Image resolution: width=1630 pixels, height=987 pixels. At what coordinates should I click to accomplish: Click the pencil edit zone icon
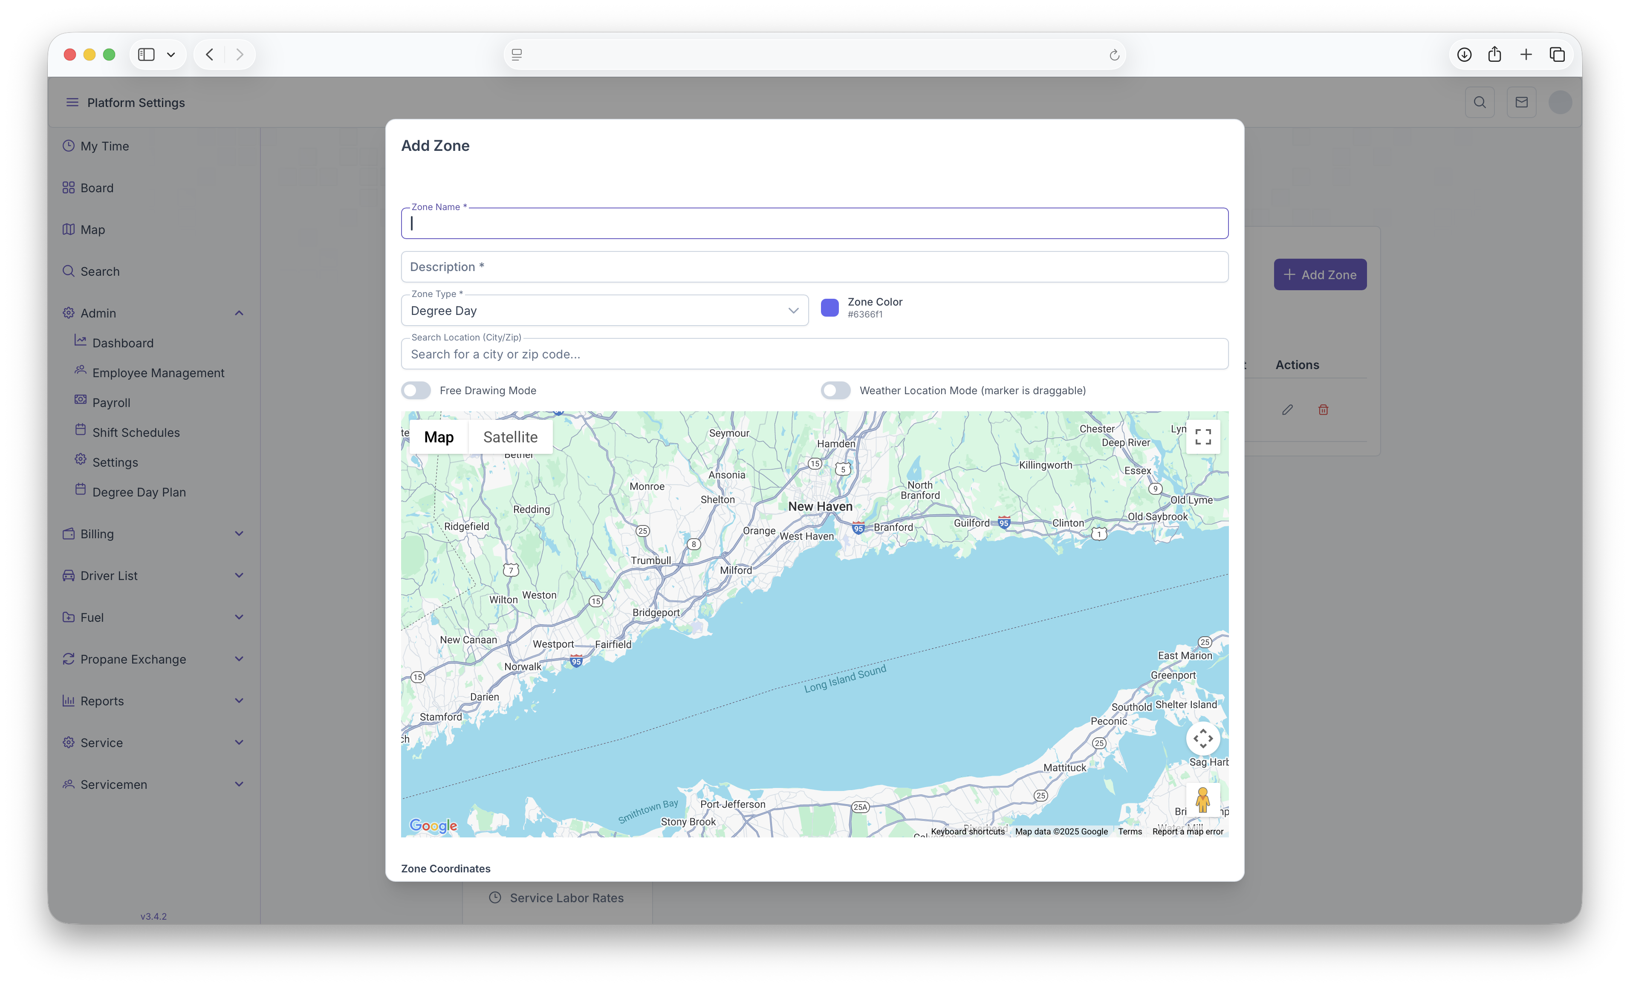coord(1287,410)
